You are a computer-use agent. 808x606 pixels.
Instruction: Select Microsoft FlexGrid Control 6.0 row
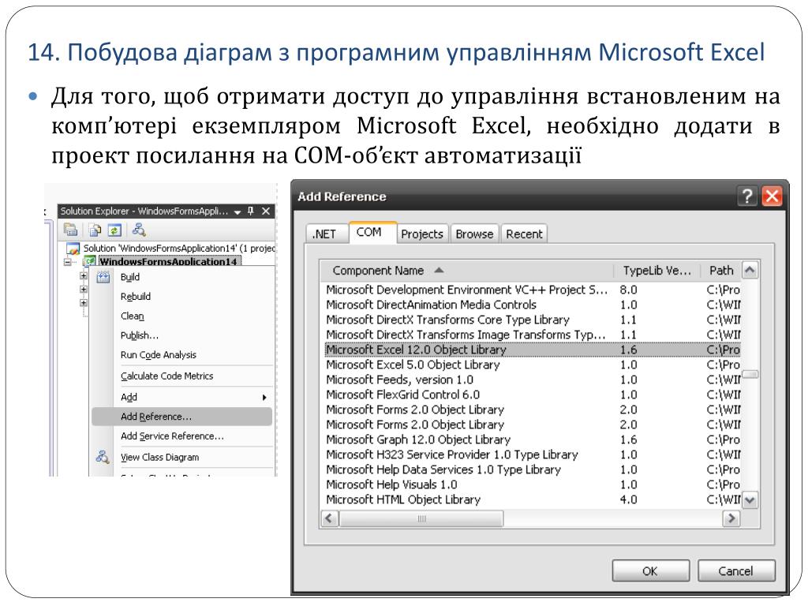[x=533, y=395]
